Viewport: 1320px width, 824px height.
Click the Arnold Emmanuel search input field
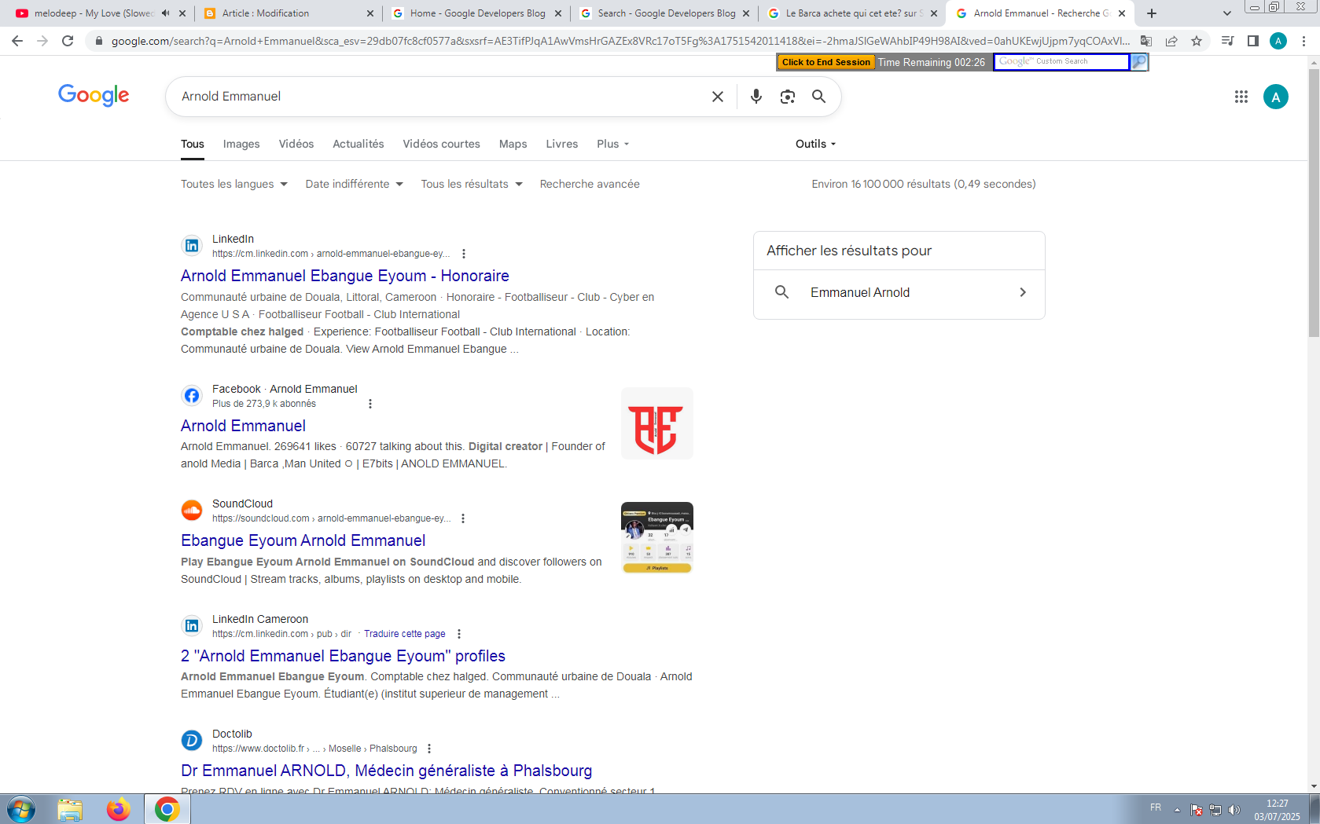(x=440, y=97)
